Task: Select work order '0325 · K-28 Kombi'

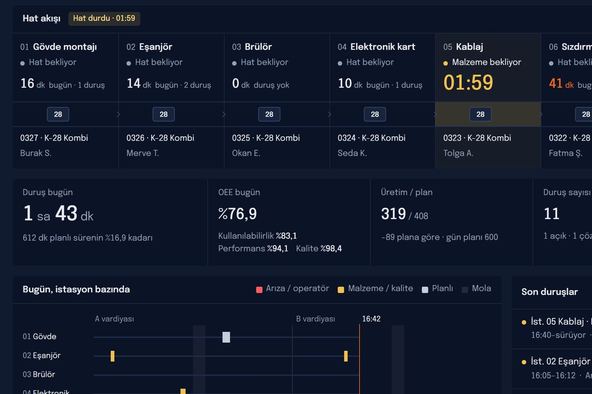Action: (x=266, y=138)
